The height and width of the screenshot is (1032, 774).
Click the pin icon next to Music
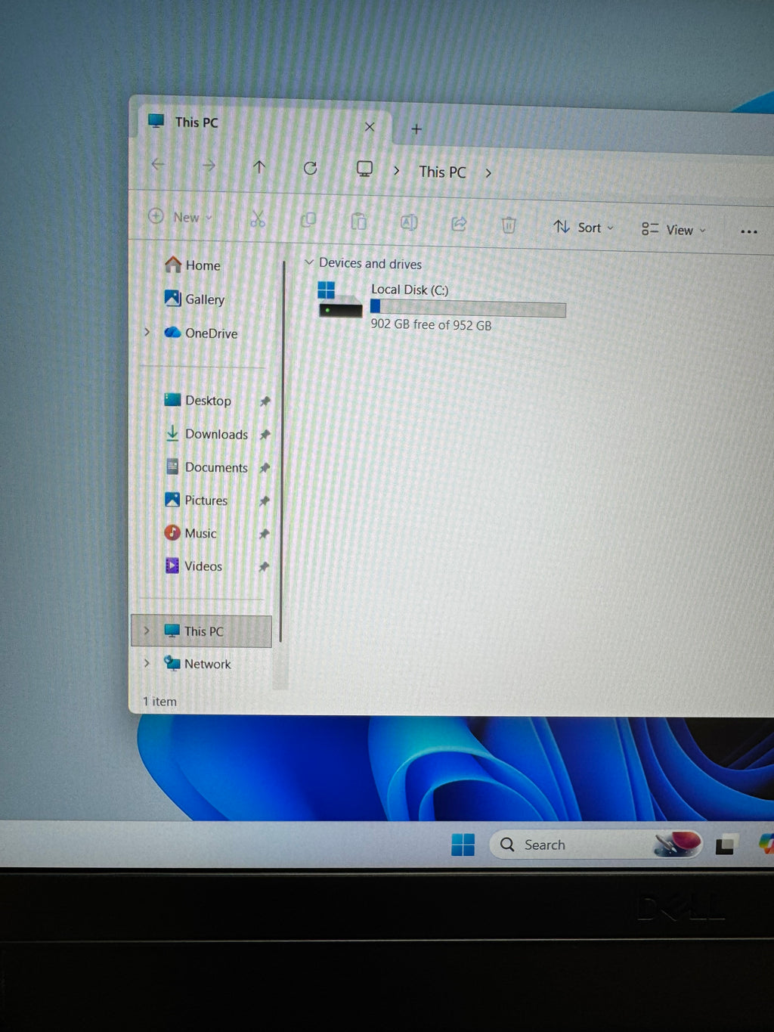point(264,534)
